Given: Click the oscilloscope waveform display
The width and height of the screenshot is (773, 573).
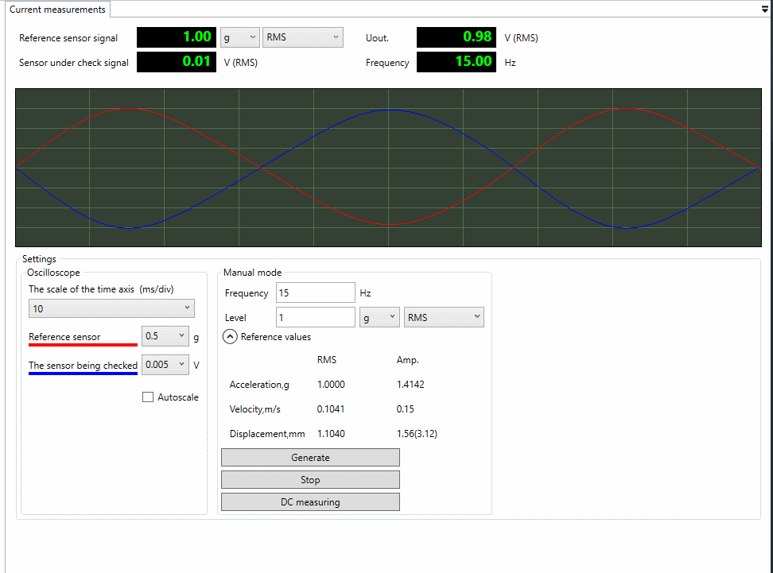Looking at the screenshot, I should click(388, 168).
